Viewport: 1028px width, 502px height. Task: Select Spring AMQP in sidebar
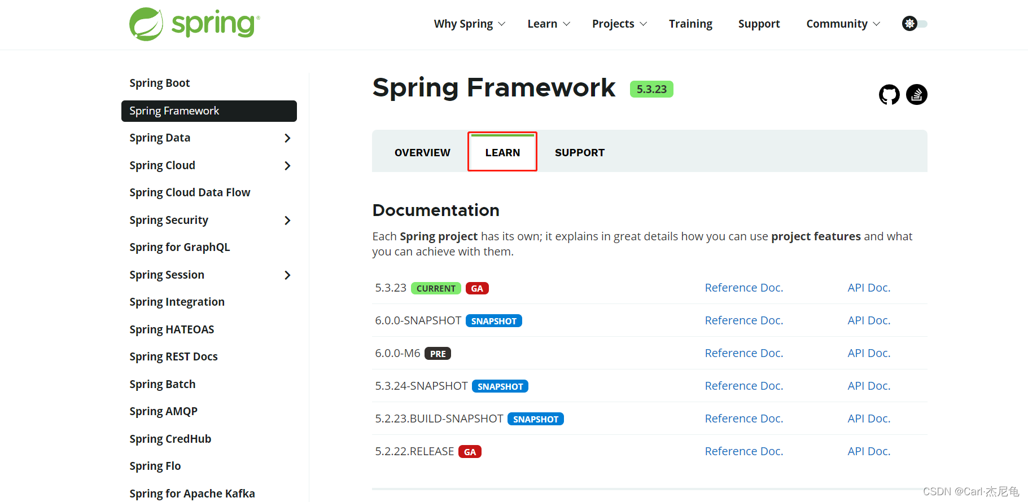click(163, 411)
